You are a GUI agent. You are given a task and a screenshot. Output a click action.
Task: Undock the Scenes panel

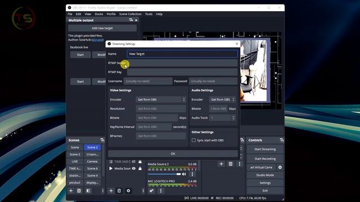pos(102,140)
